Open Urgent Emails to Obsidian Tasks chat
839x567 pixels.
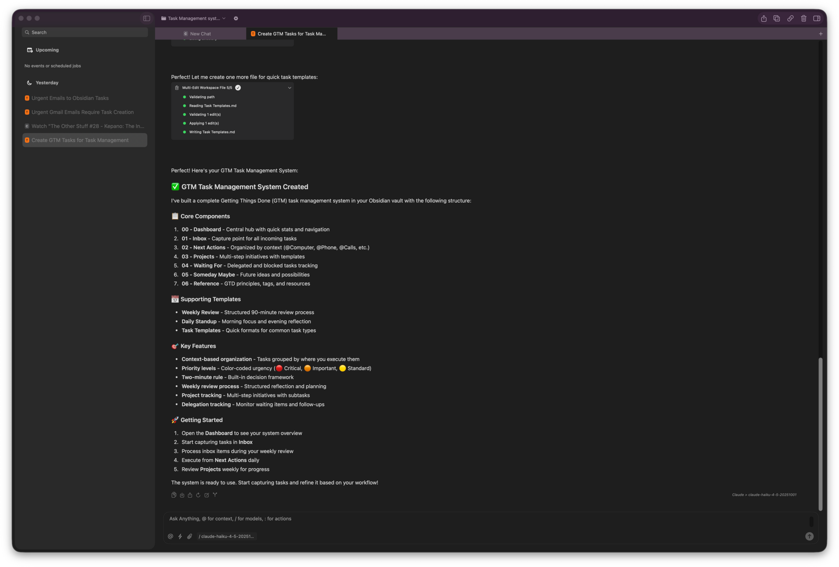(x=85, y=98)
